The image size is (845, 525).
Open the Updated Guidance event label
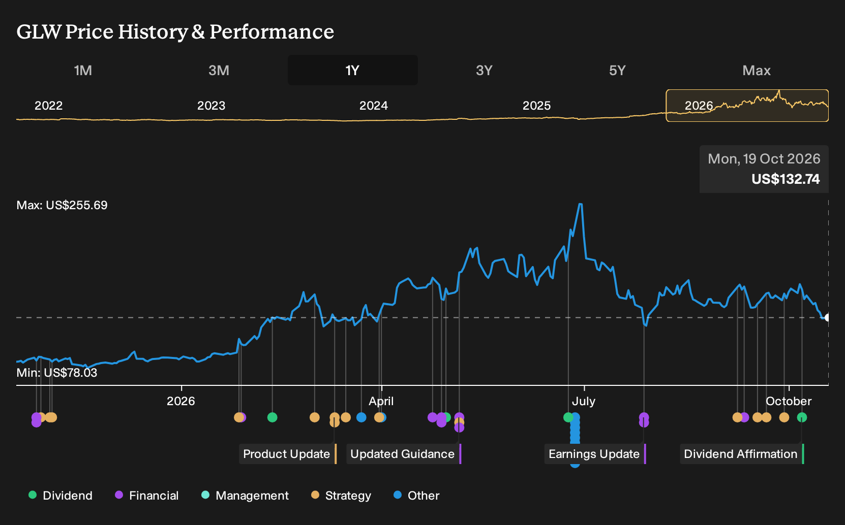coord(404,454)
